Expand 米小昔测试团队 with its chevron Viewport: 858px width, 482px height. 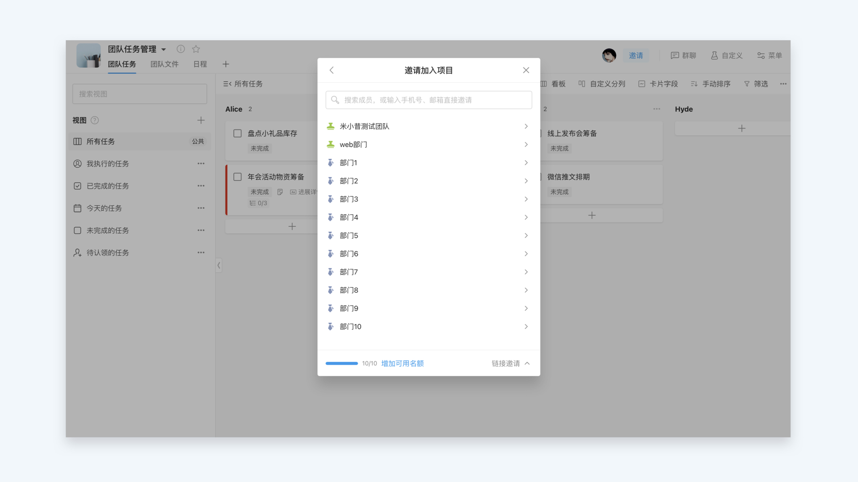tap(526, 126)
